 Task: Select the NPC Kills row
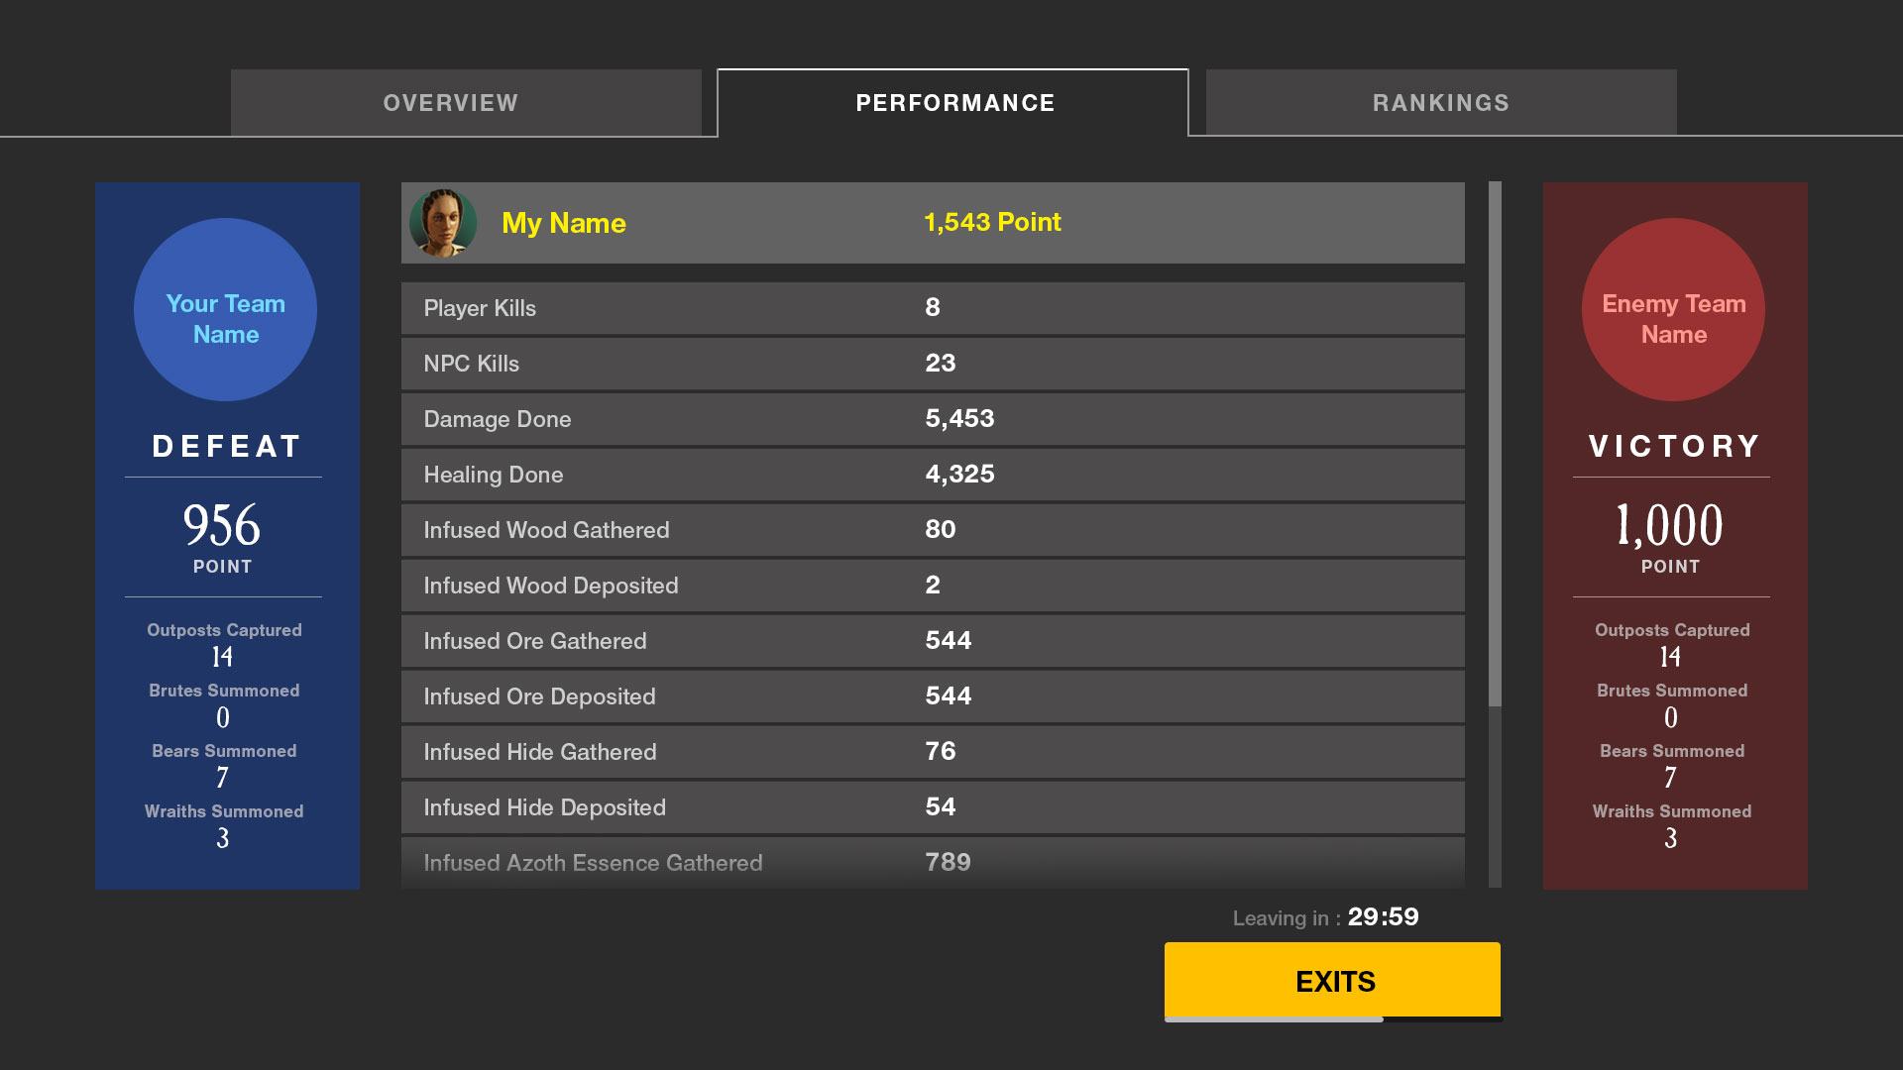pyautogui.click(x=933, y=364)
